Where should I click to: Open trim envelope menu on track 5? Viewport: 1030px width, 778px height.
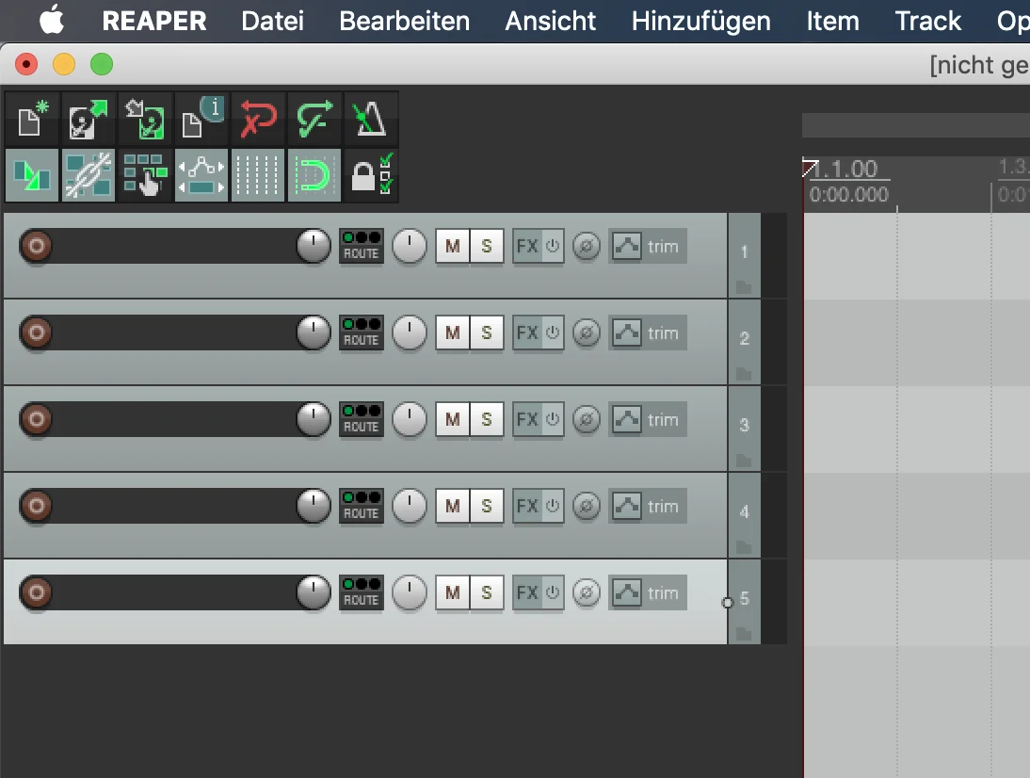648,592
